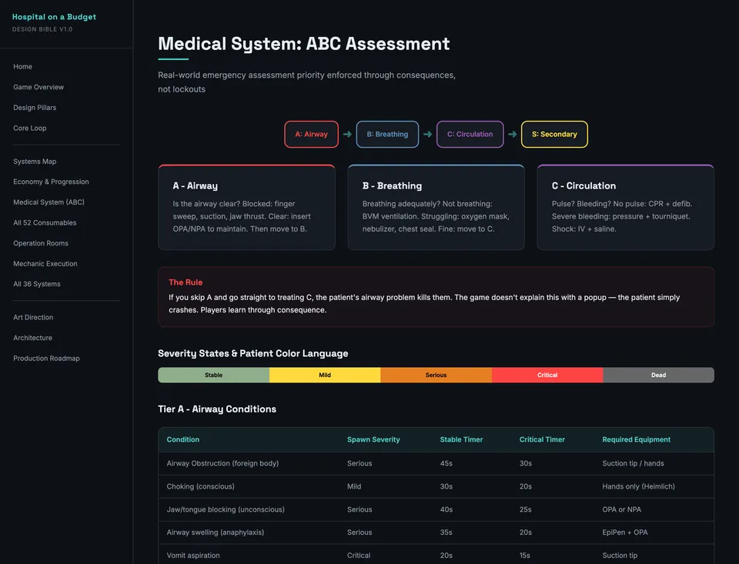This screenshot has height=564, width=739.
Task: Click the B: Breathing step pill
Action: click(387, 135)
